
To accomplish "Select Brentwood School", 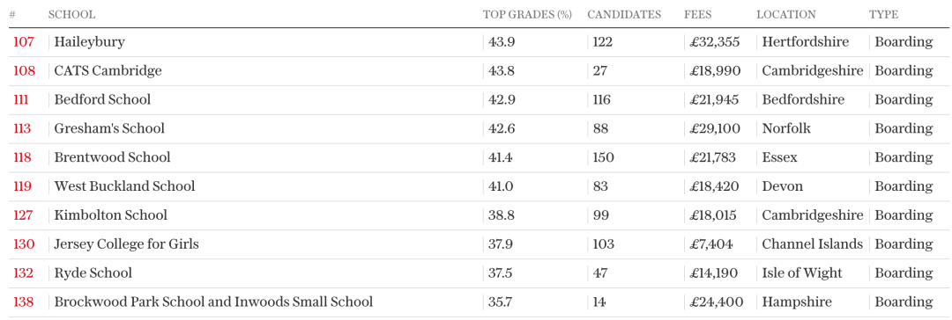I will (x=112, y=157).
